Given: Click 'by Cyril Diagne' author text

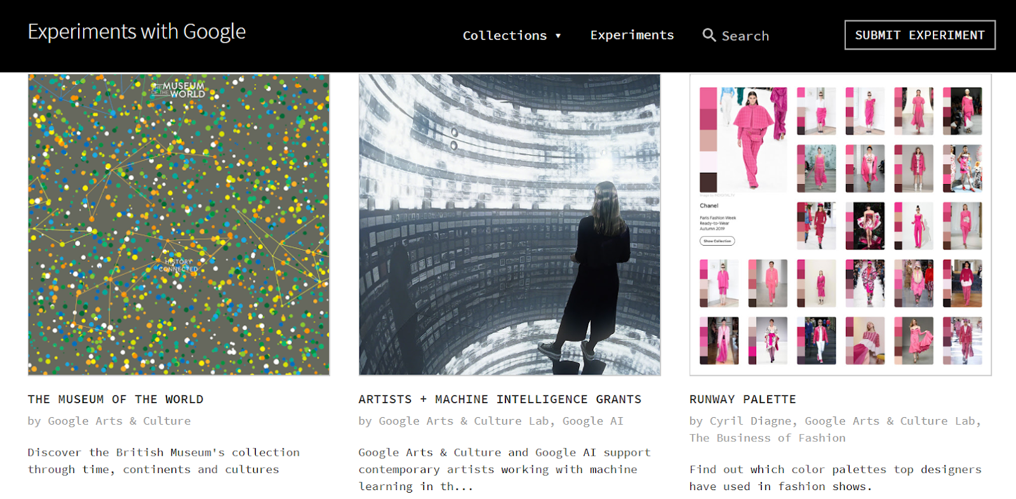Looking at the screenshot, I should point(742,421).
